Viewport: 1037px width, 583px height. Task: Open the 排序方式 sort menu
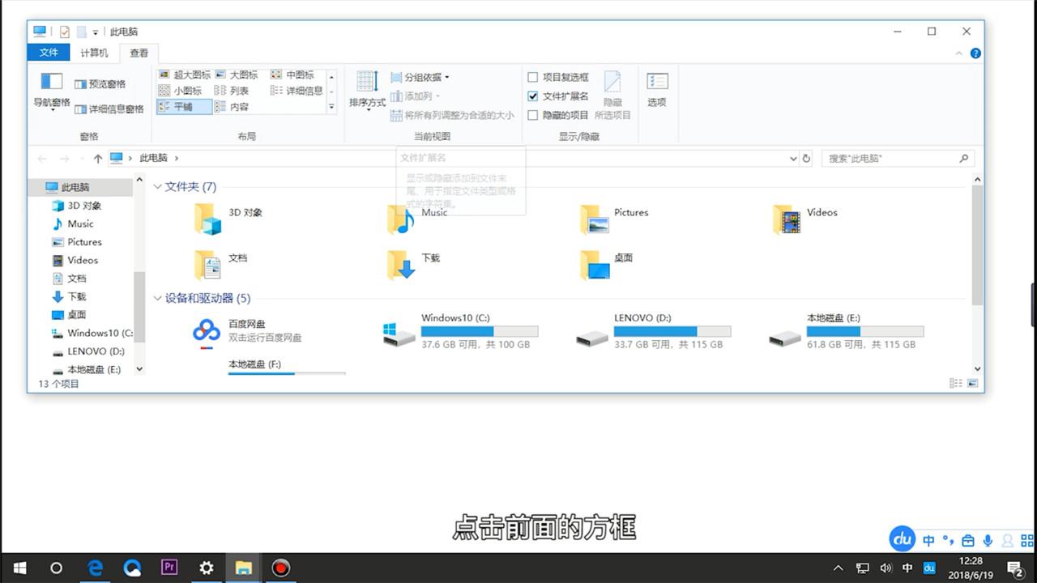tap(367, 91)
